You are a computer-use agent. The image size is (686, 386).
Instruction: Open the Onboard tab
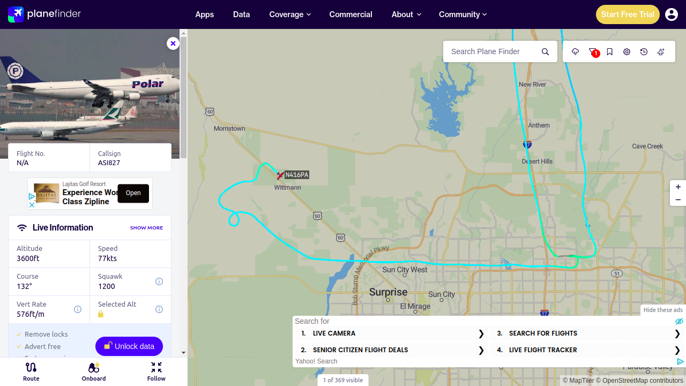[x=94, y=371]
